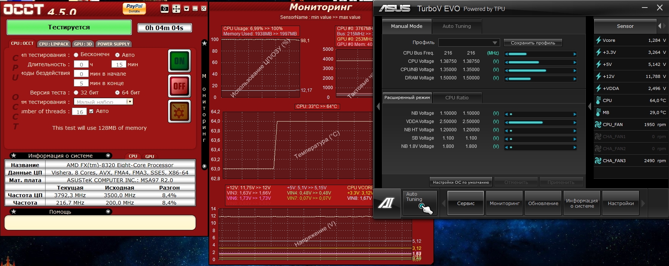The height and width of the screenshot is (266, 669).
Task: Click star icon beside Информация о системе
Action: click(x=14, y=155)
